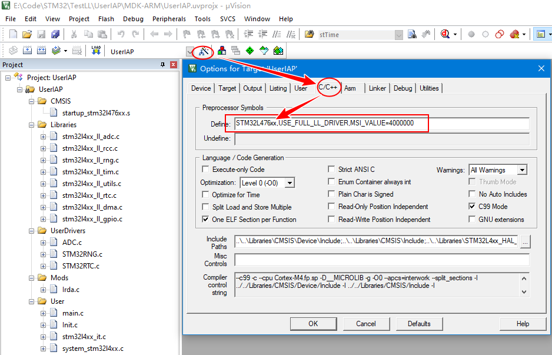This screenshot has width=552, height=355.
Task: Uncheck One ELF Section per Function
Action: coord(205,219)
